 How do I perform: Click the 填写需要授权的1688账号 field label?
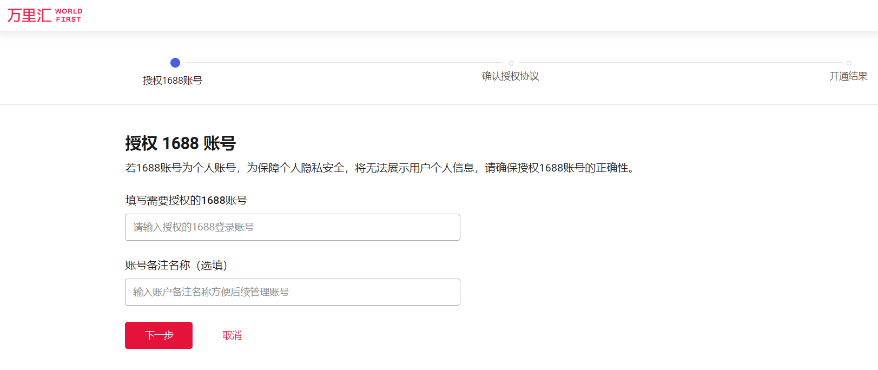point(186,201)
